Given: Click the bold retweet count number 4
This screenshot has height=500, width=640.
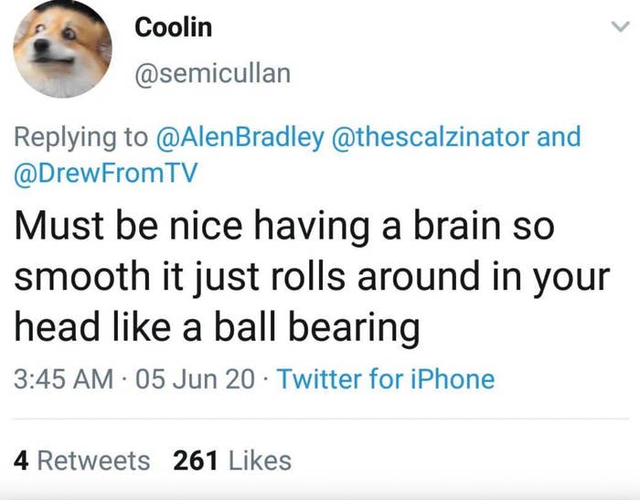Looking at the screenshot, I should pos(21,461).
